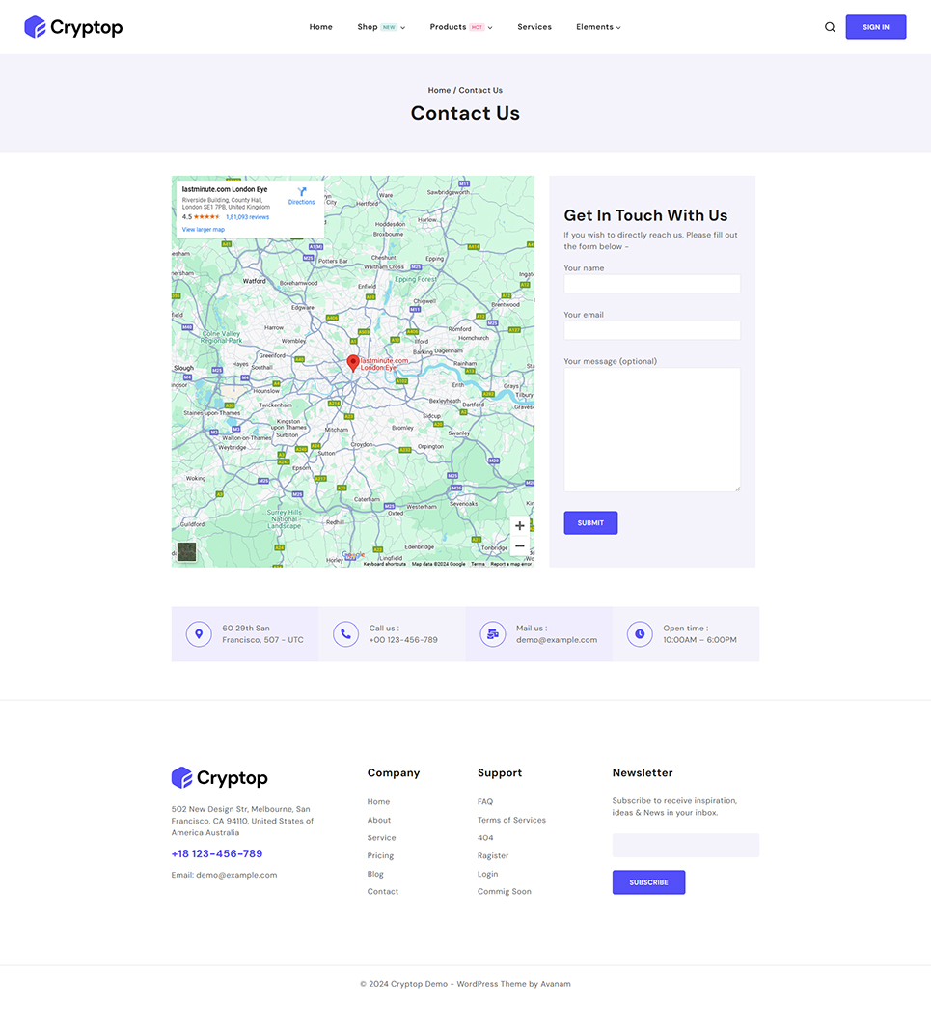Switch map to satellite view thumbnail

186,552
